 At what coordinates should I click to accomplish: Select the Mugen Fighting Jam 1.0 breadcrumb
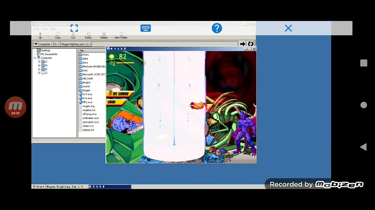point(76,44)
